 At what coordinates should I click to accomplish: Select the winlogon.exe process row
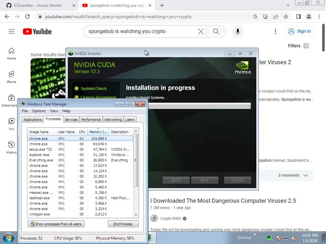80,214
